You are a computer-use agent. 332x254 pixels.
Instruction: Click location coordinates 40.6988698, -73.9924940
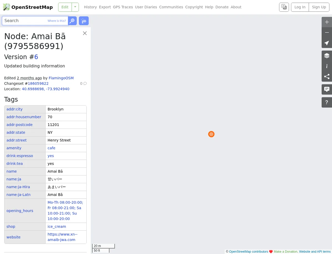click(46, 89)
